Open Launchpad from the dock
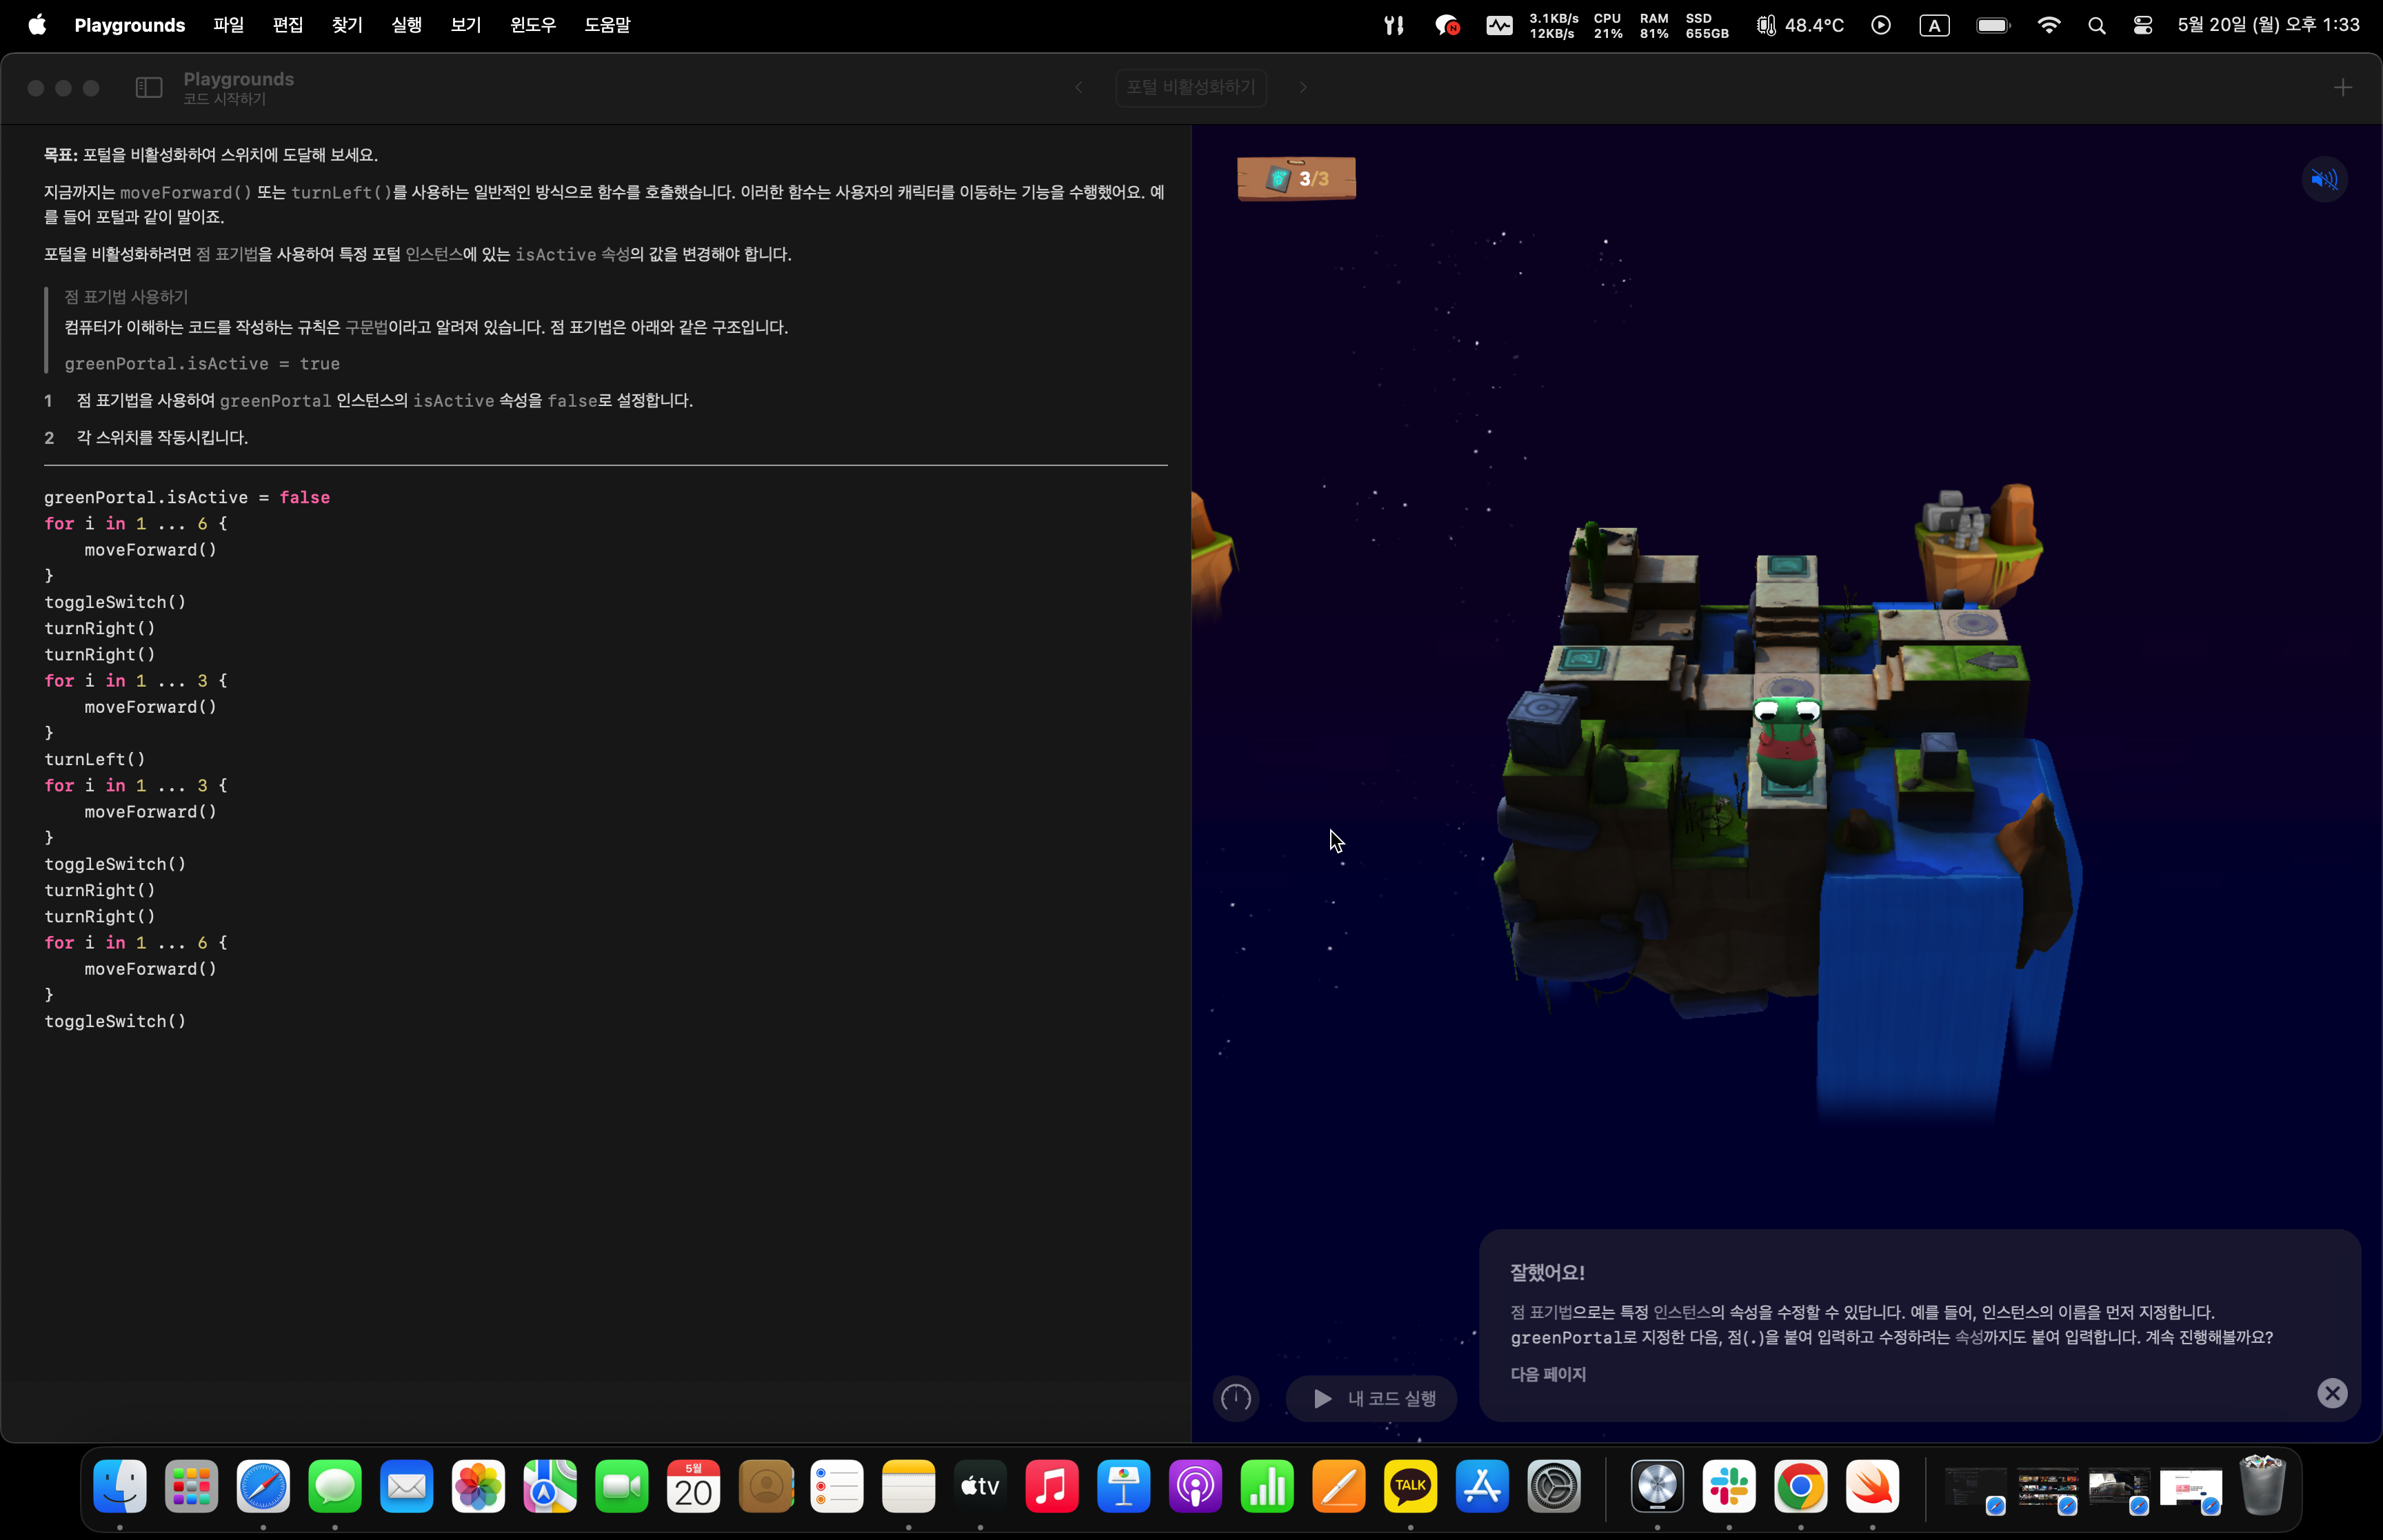The height and width of the screenshot is (1540, 2383). (x=191, y=1486)
